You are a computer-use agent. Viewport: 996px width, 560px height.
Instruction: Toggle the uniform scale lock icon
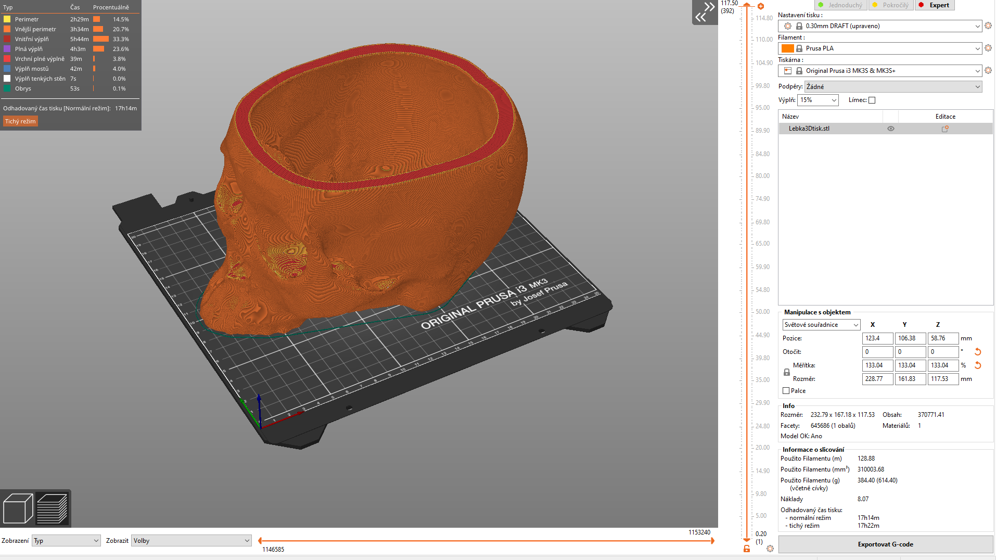coord(787,372)
